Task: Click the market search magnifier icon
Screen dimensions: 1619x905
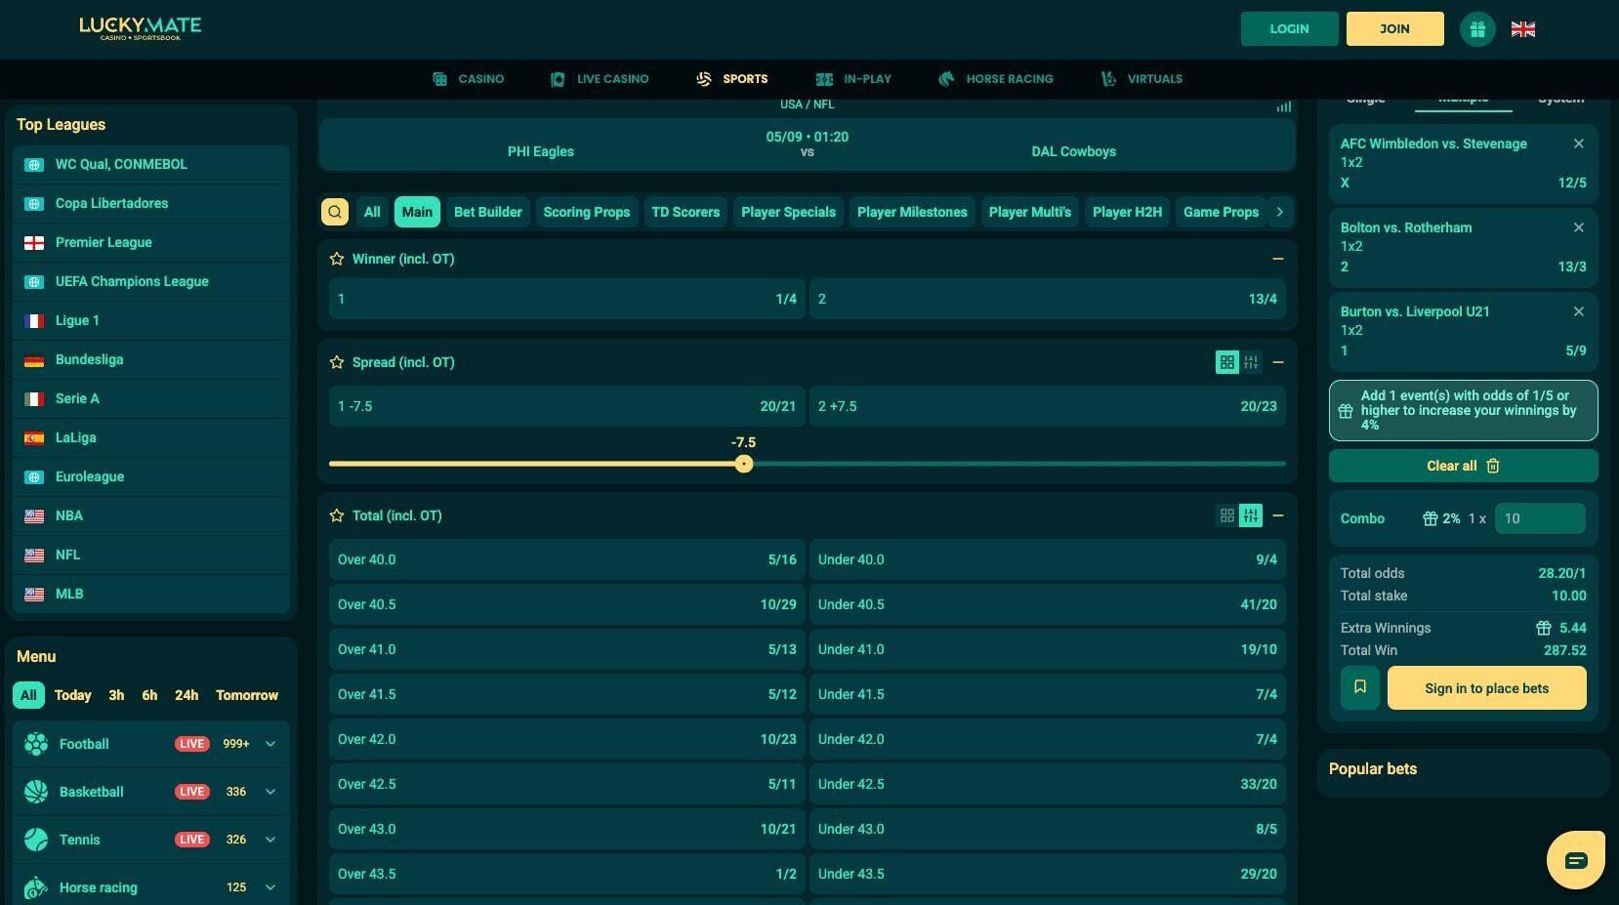Action: tap(335, 212)
